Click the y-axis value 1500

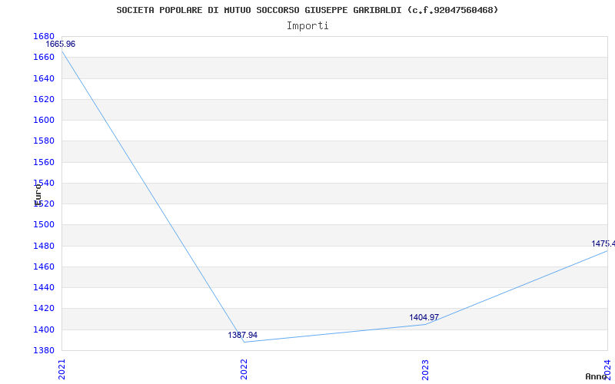[44, 224]
